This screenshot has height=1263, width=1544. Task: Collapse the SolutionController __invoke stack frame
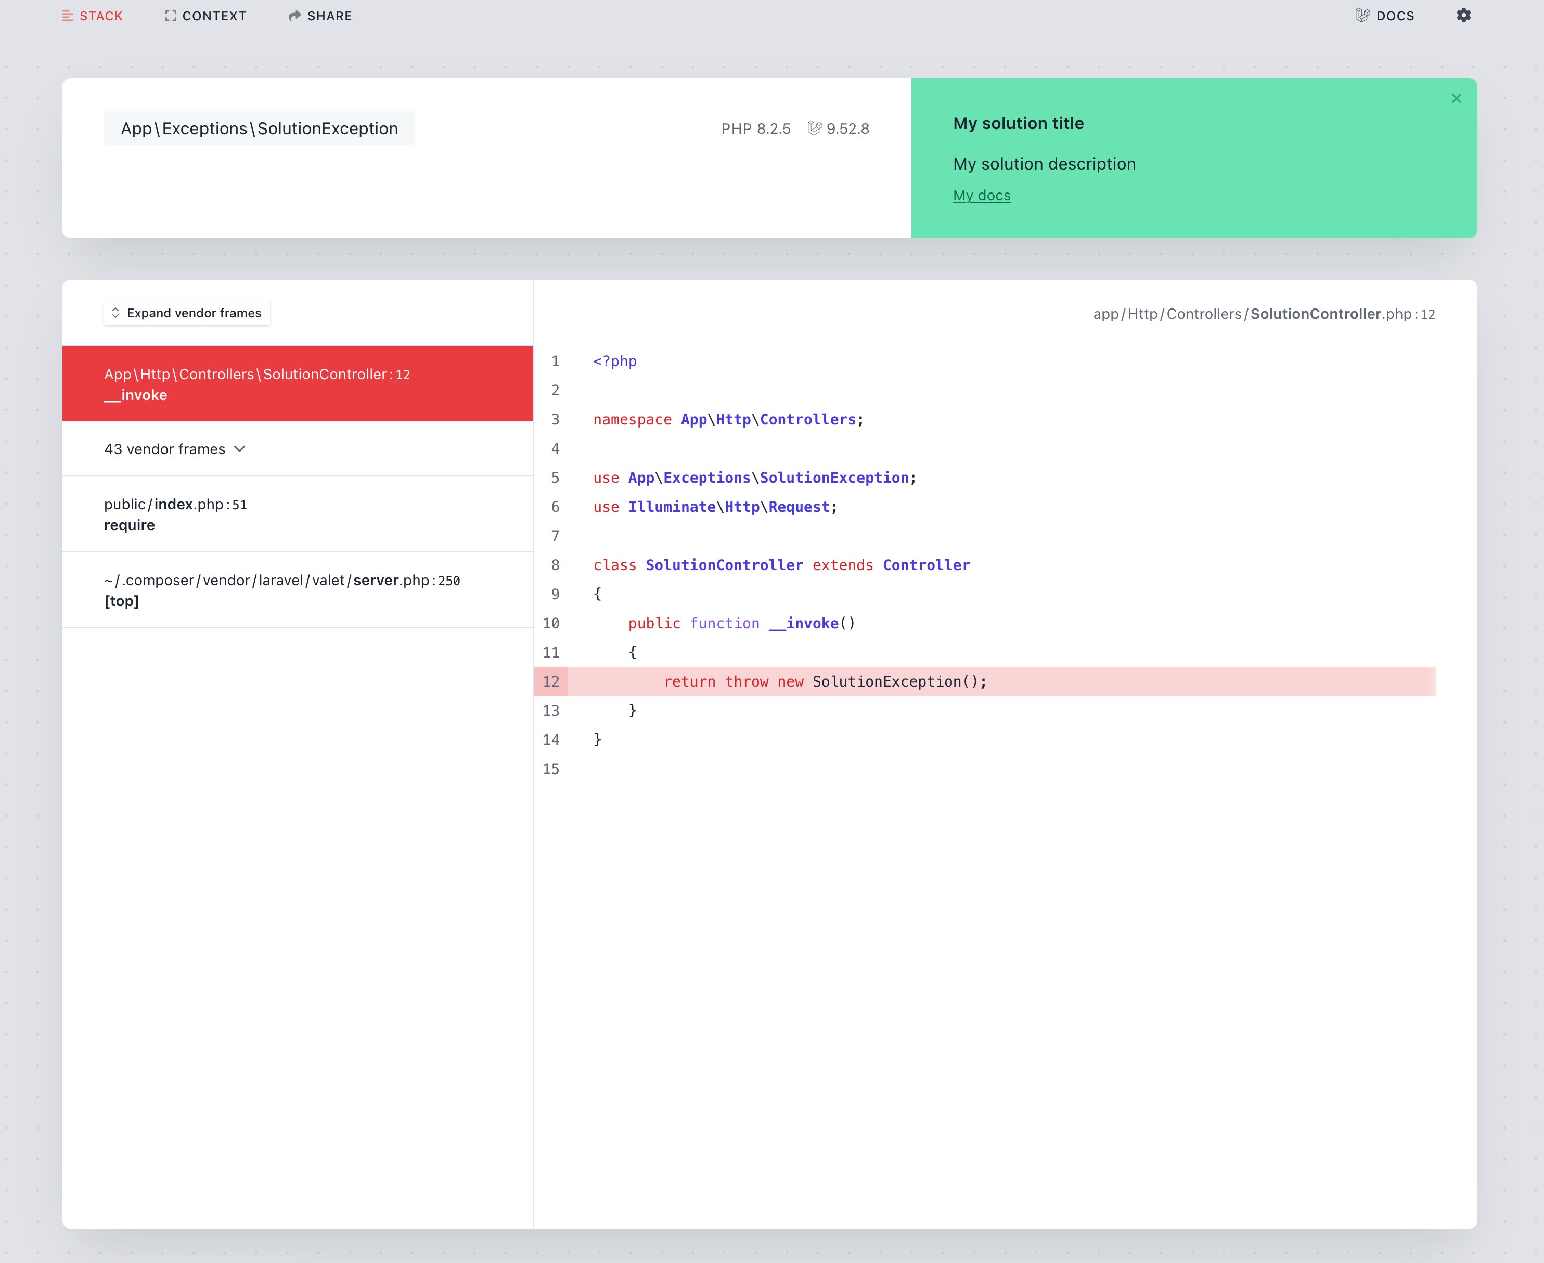coord(298,384)
